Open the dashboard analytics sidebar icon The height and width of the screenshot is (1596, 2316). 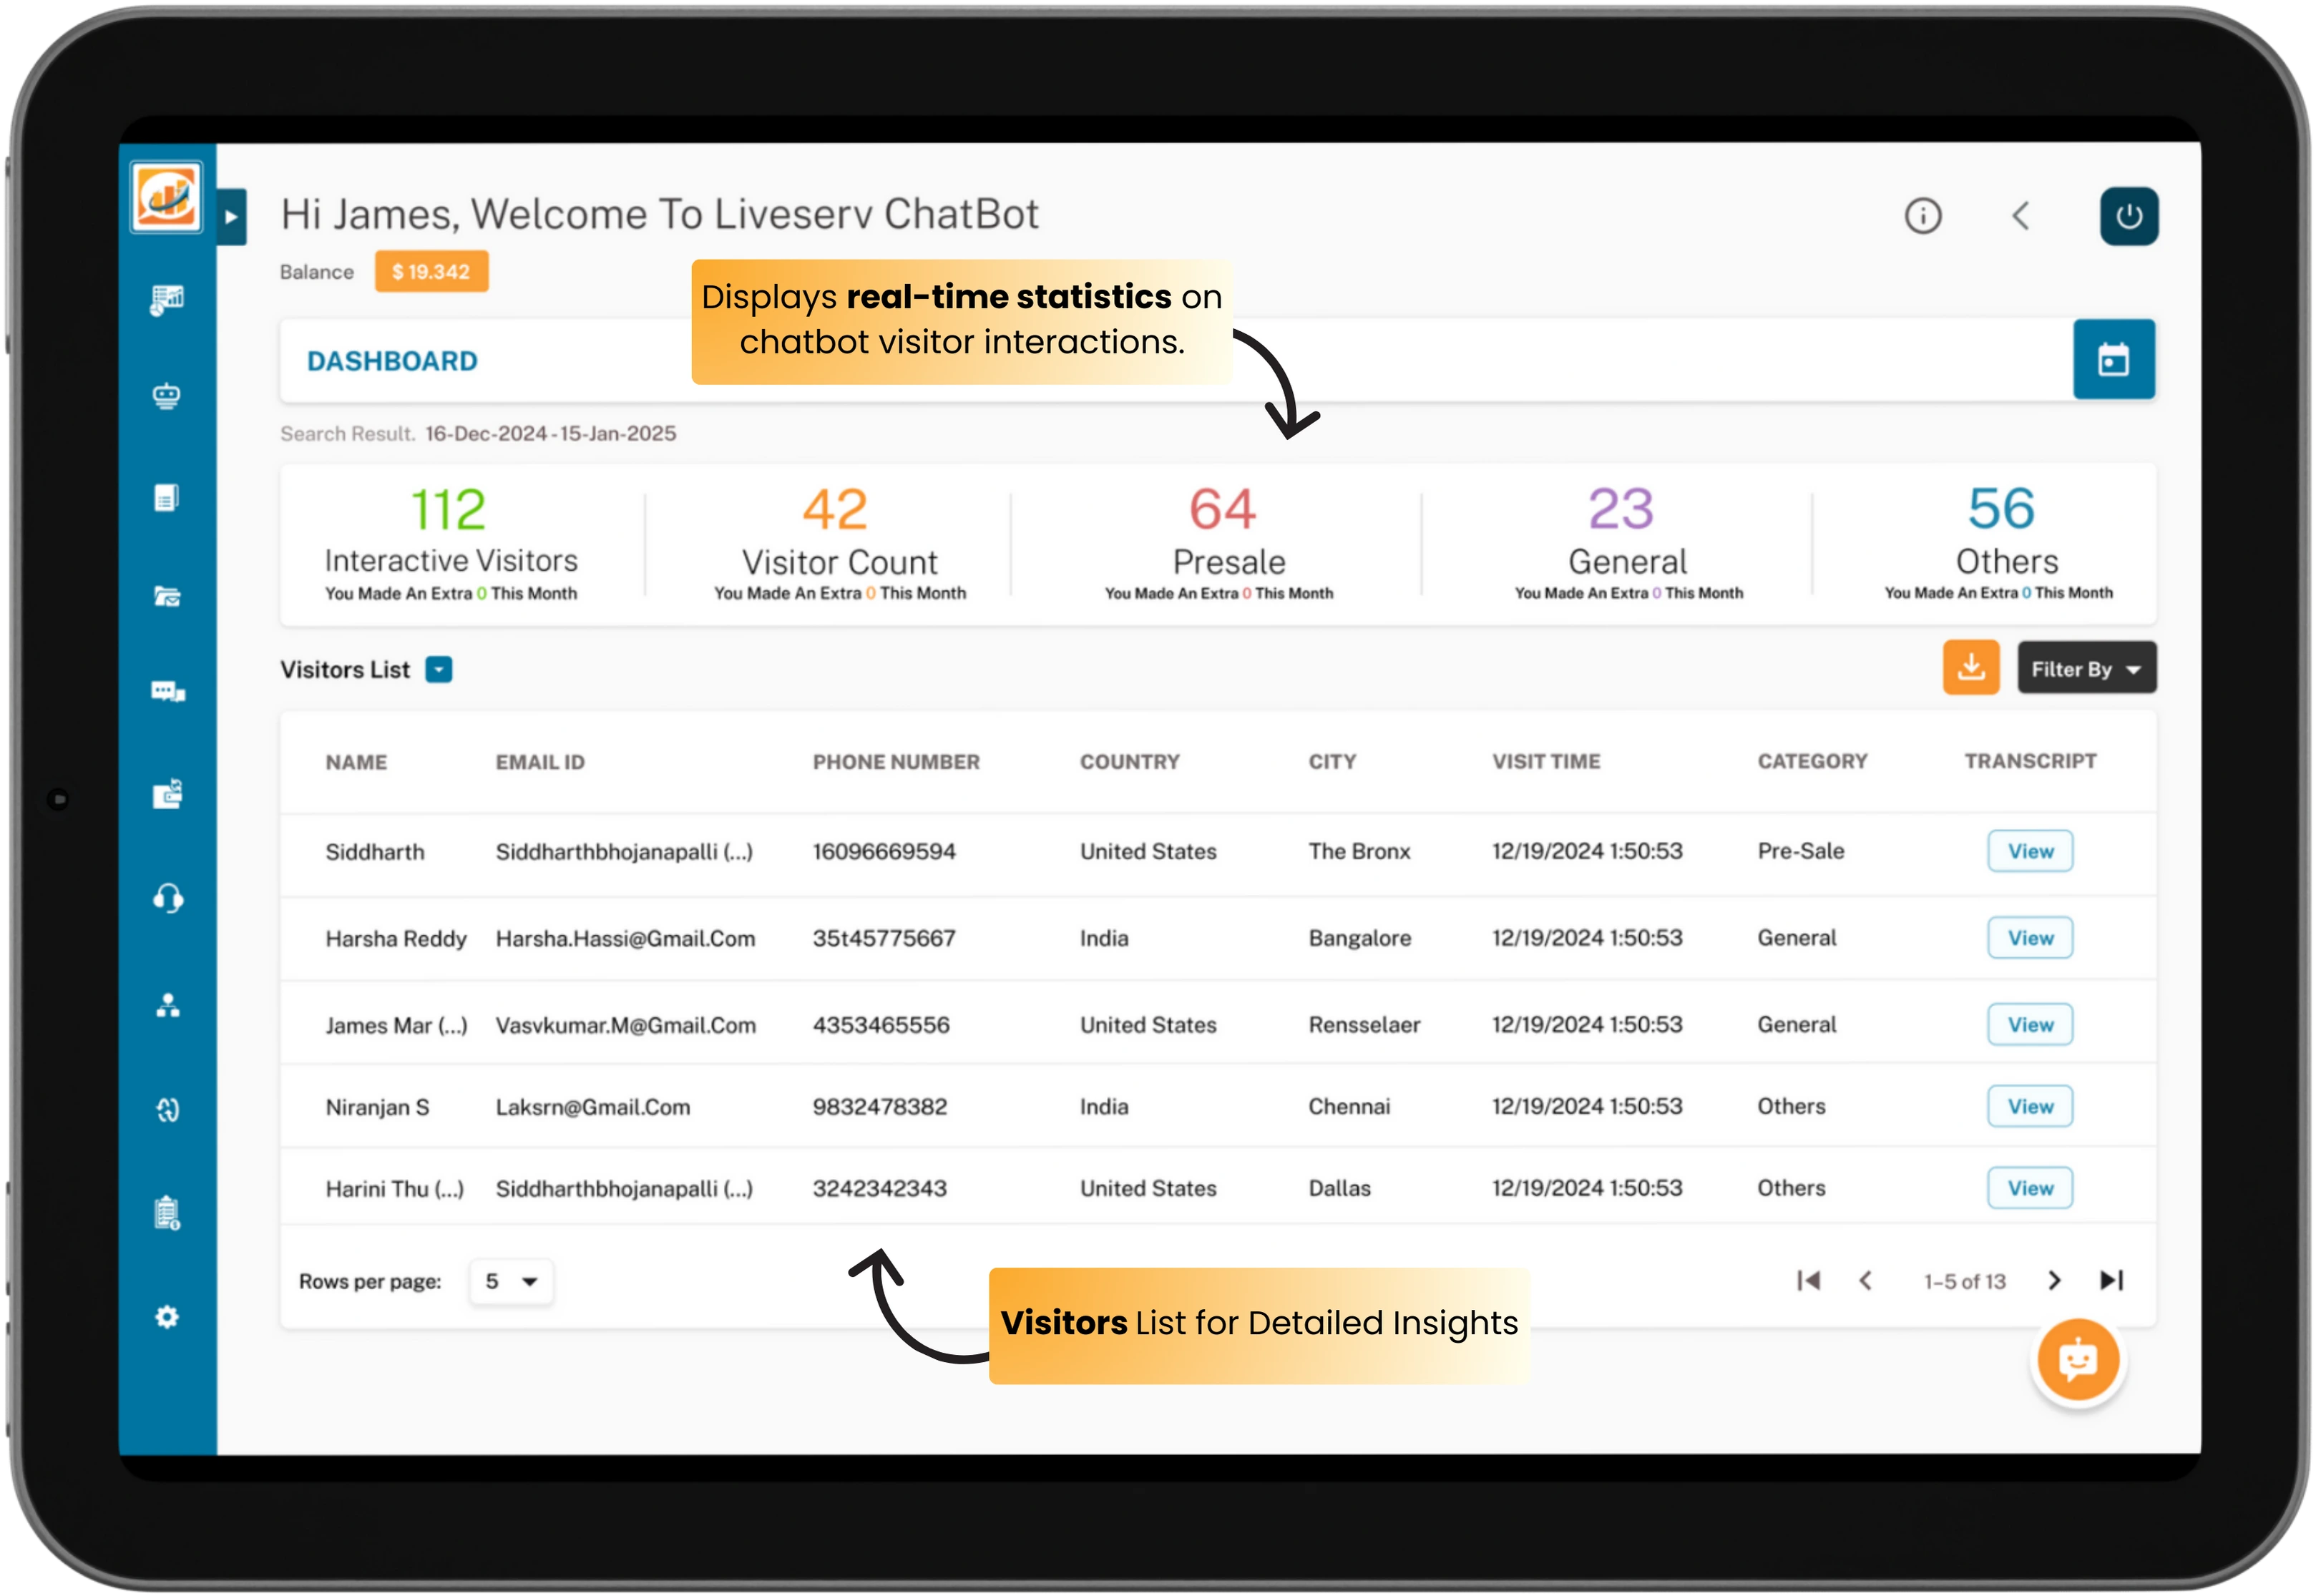(167, 299)
